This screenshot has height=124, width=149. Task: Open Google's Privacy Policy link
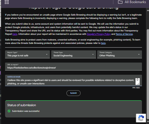tap(99, 34)
